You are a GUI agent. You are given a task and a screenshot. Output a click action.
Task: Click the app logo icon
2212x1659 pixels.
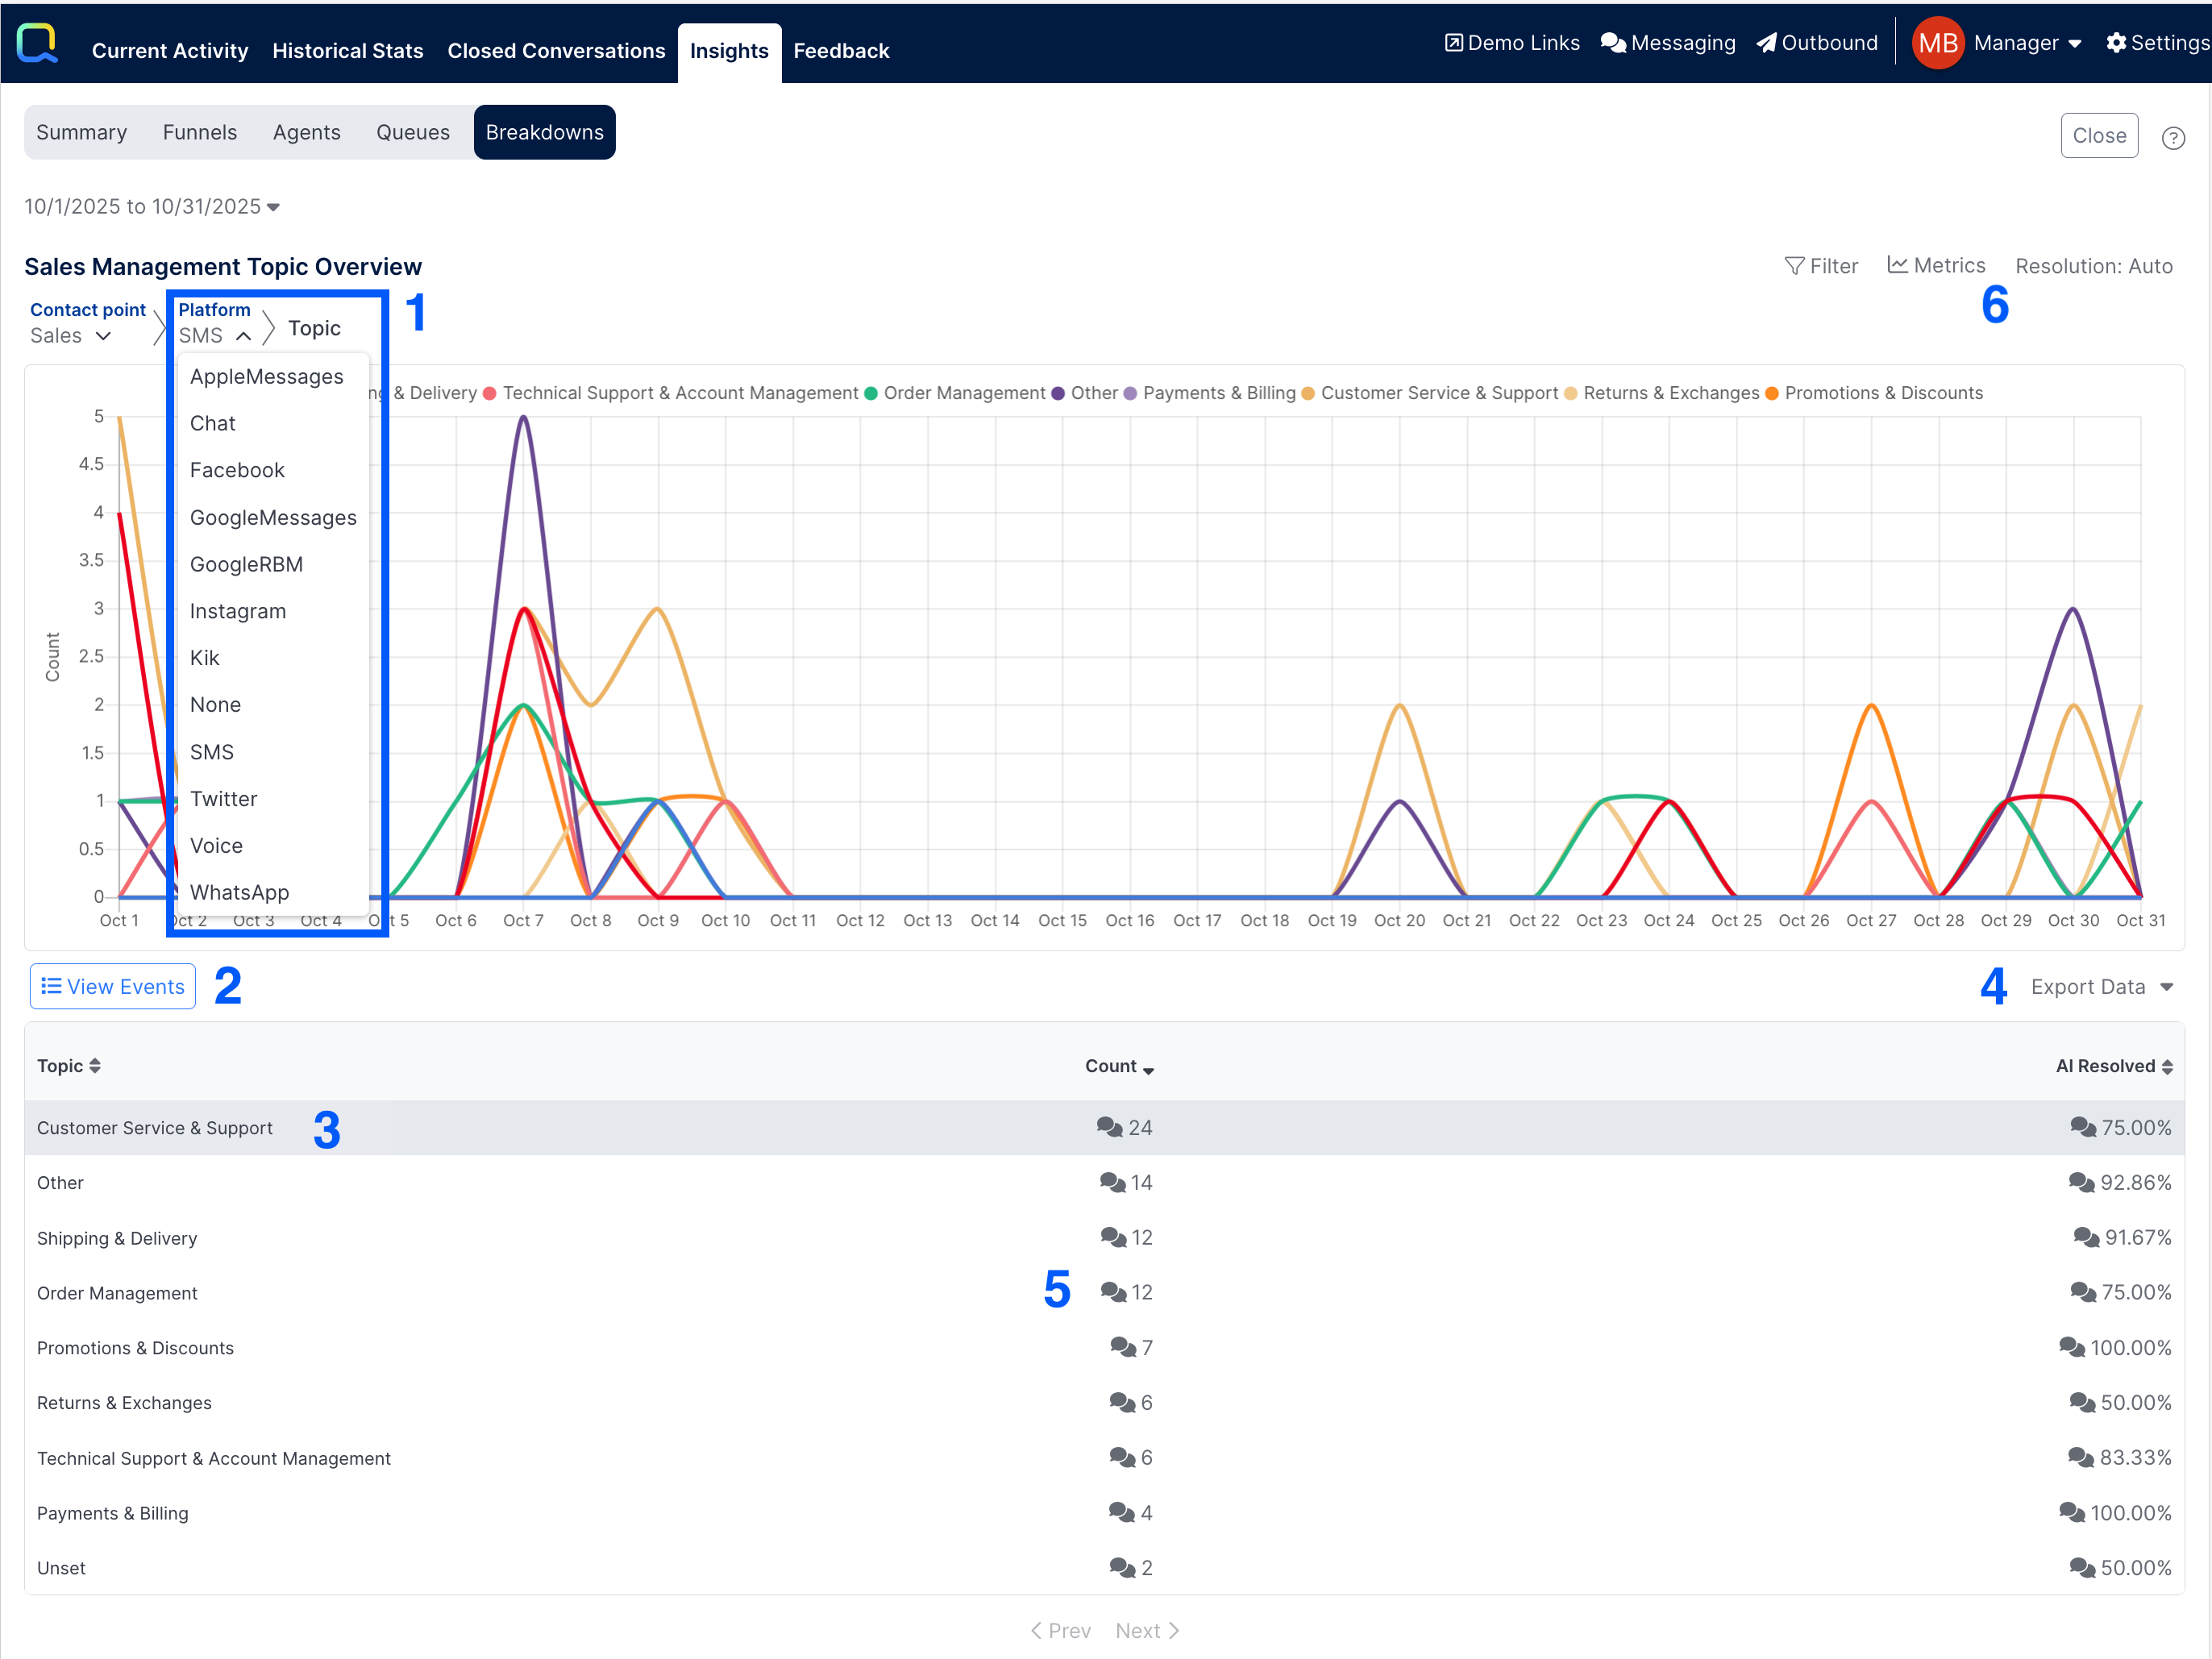tap(37, 43)
